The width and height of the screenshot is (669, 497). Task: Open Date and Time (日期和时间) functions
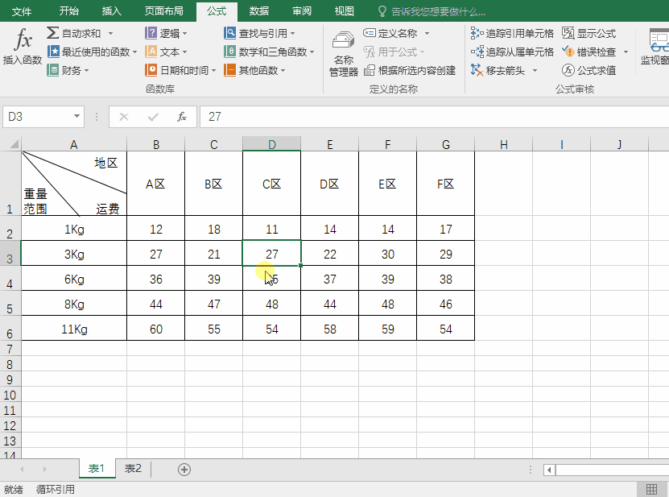click(x=180, y=70)
